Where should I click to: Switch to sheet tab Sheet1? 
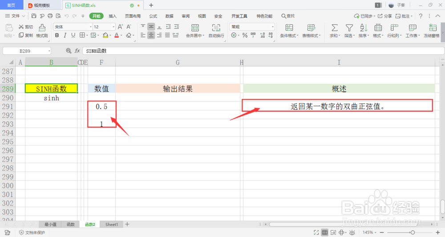coord(112,225)
